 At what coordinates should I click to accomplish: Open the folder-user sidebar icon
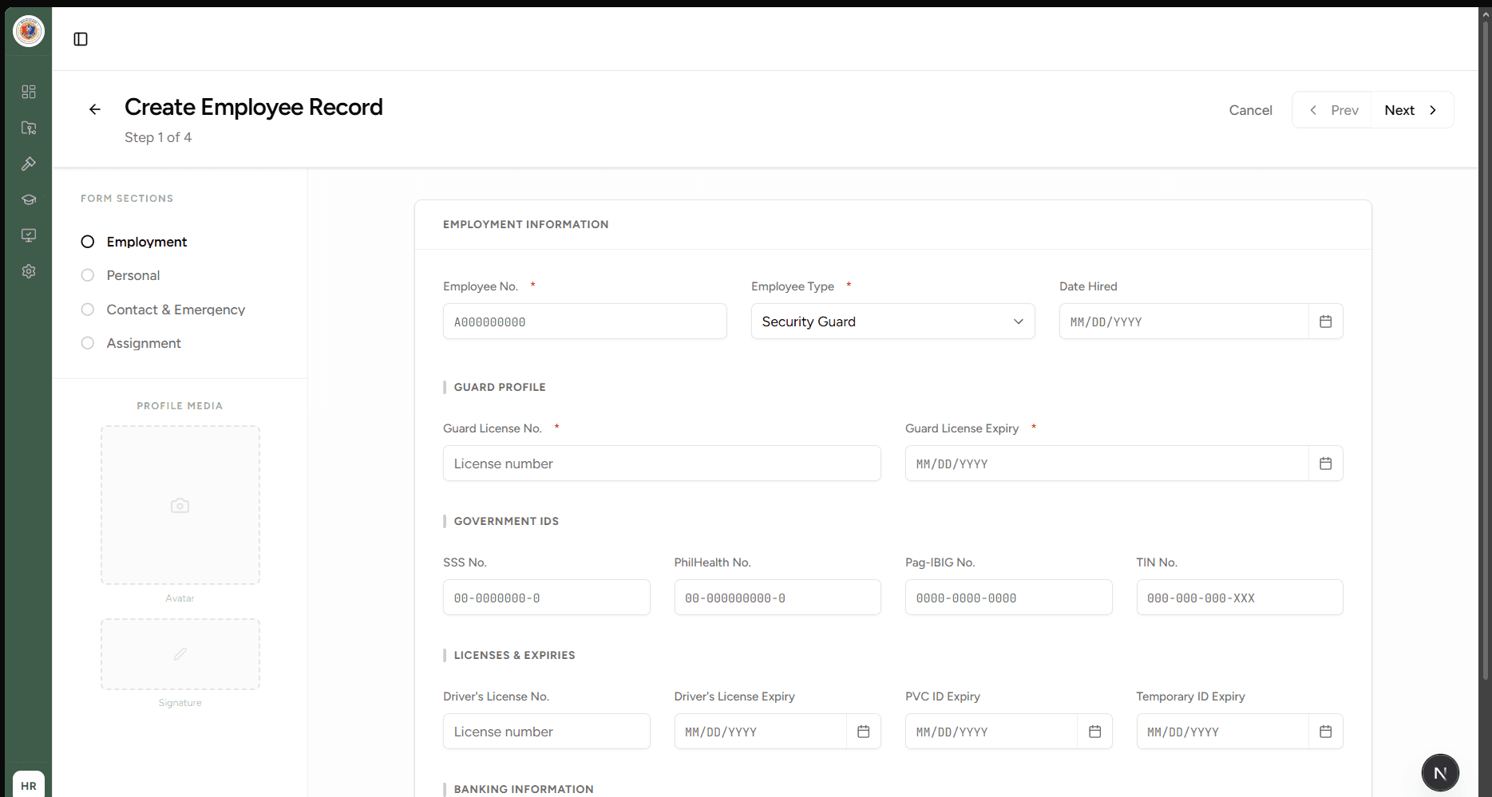pyautogui.click(x=29, y=128)
